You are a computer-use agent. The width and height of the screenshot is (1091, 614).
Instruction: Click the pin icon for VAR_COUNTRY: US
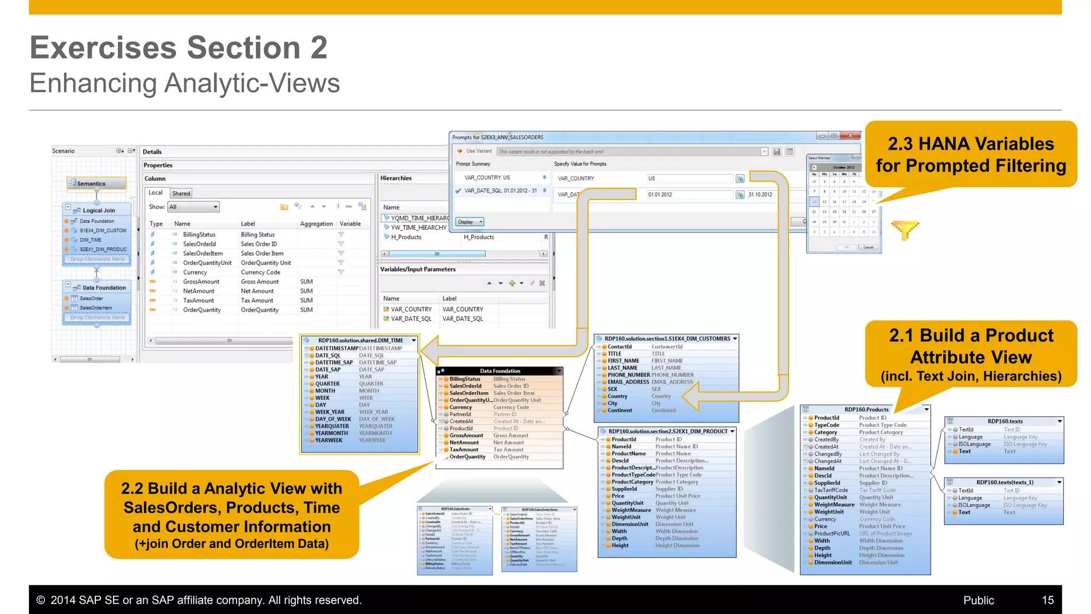[544, 177]
